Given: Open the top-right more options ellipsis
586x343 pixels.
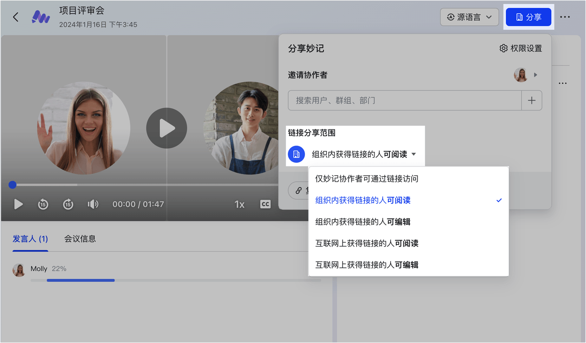Looking at the screenshot, I should 565,17.
